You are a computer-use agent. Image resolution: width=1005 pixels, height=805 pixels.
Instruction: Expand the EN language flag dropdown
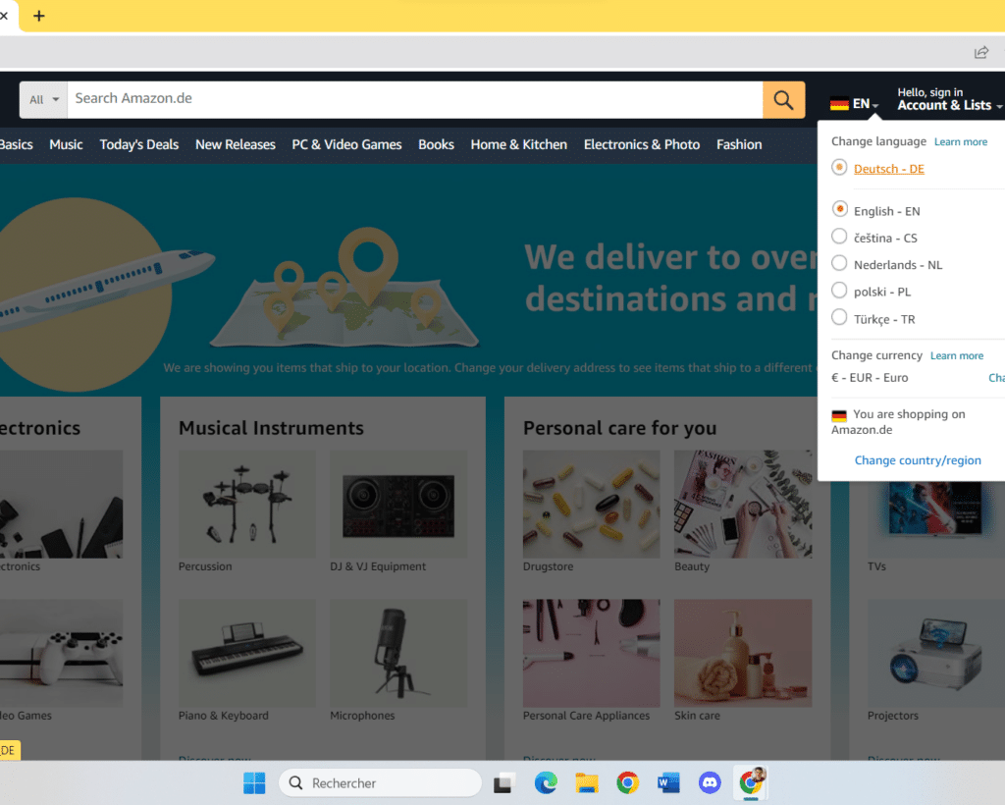click(x=854, y=104)
